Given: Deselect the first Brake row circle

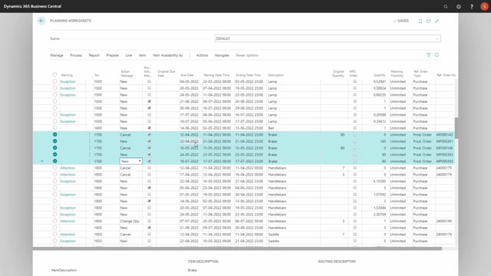Looking at the screenshot, I should tap(54, 135).
